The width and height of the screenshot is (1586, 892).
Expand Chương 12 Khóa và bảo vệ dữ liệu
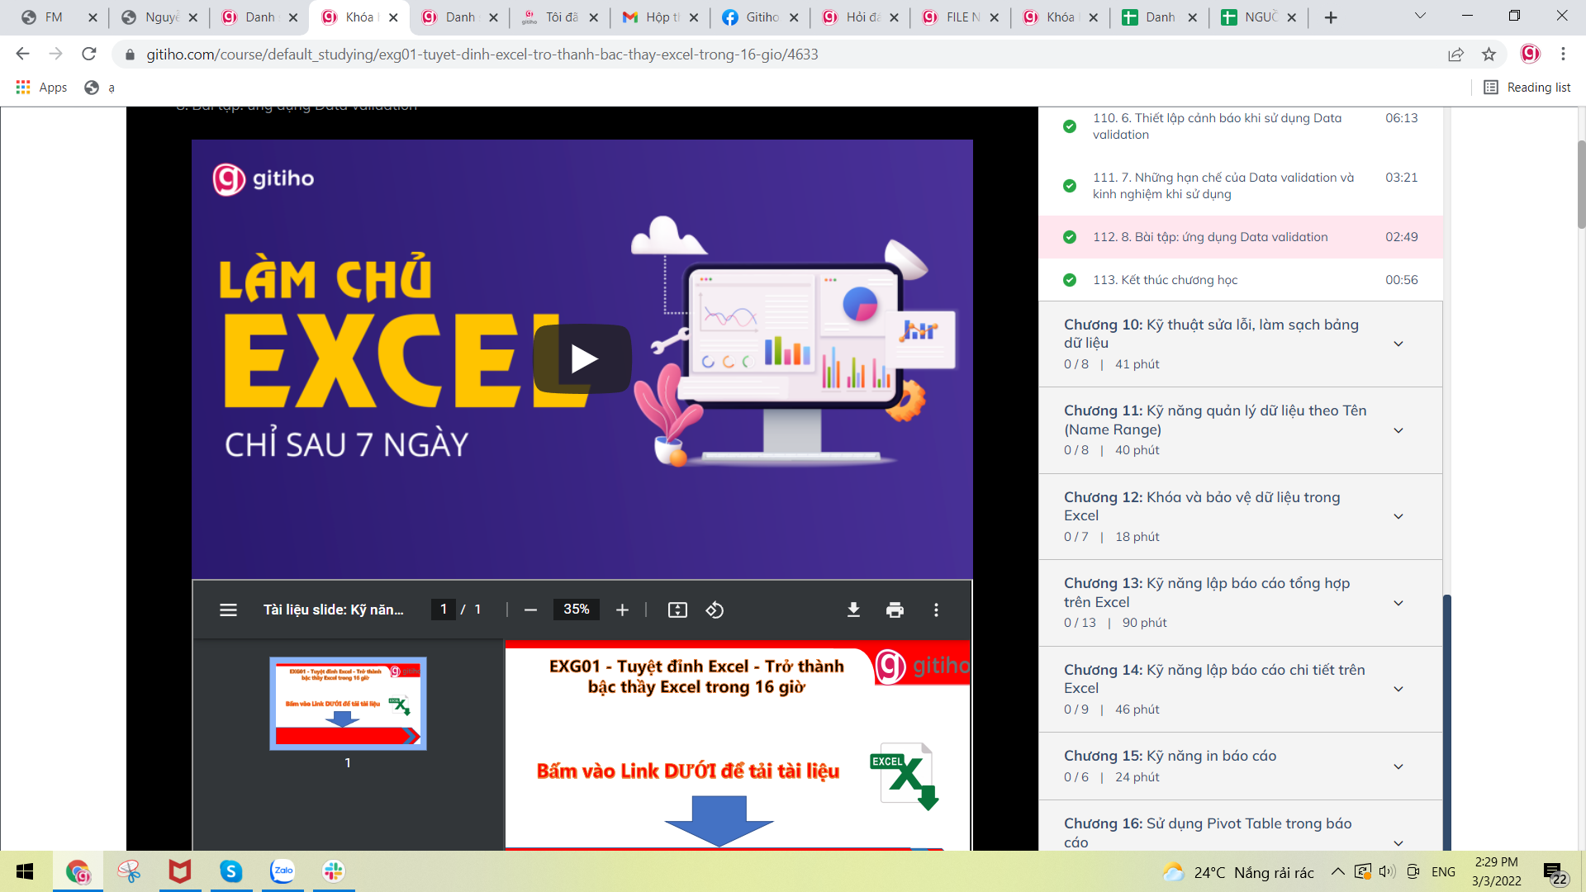(x=1241, y=517)
